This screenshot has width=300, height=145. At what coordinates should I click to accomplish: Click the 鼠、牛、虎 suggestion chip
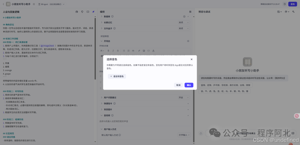pyautogui.click(x=225, y=91)
